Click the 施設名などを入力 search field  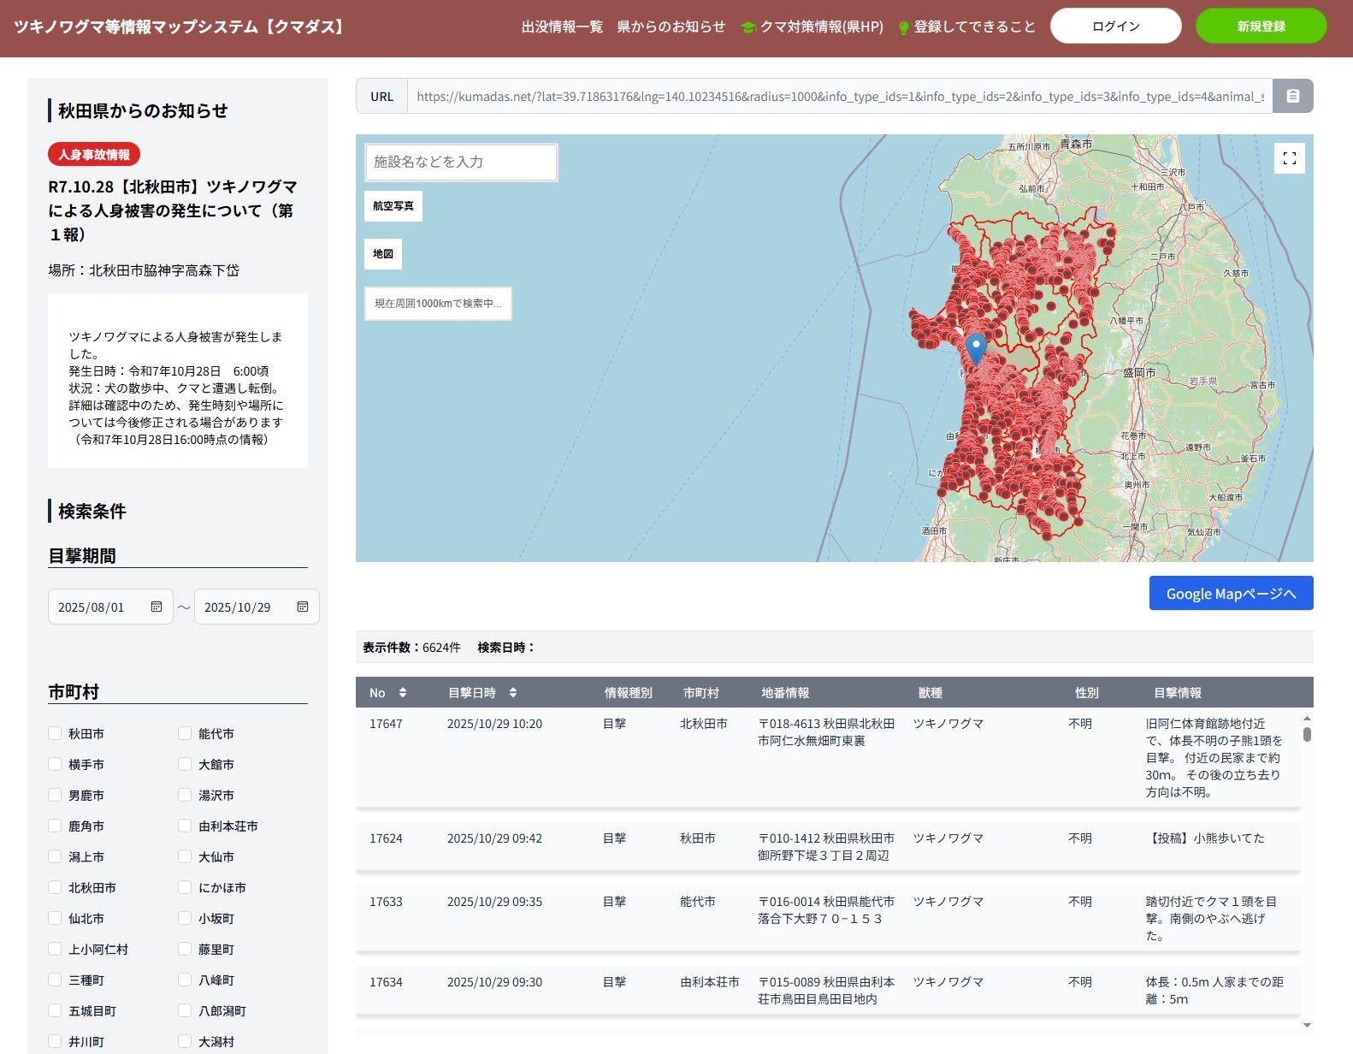pos(461,162)
